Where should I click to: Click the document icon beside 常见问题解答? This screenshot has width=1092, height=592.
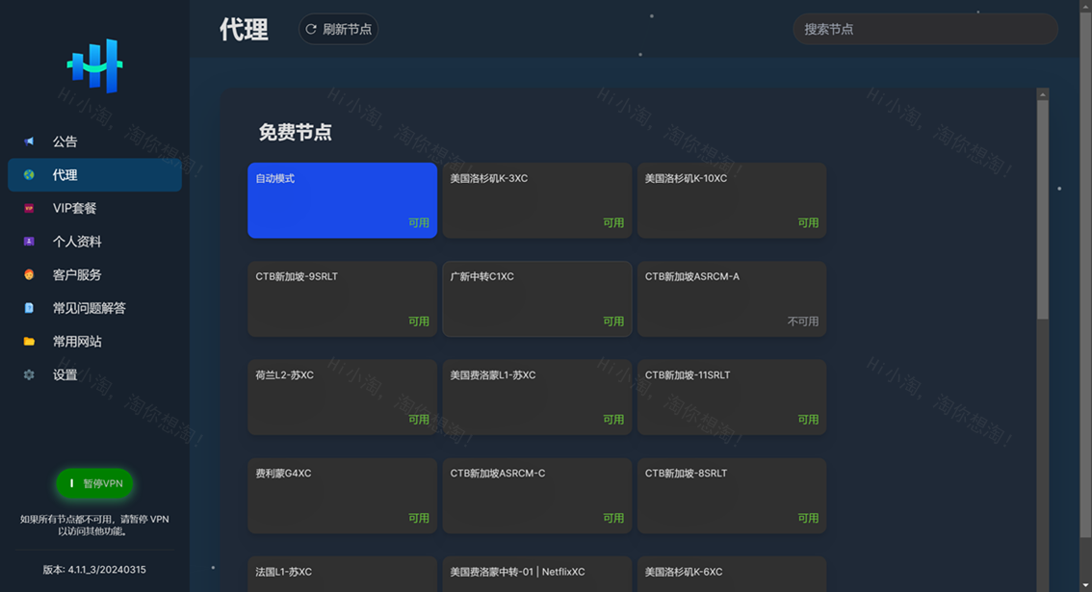tap(29, 308)
